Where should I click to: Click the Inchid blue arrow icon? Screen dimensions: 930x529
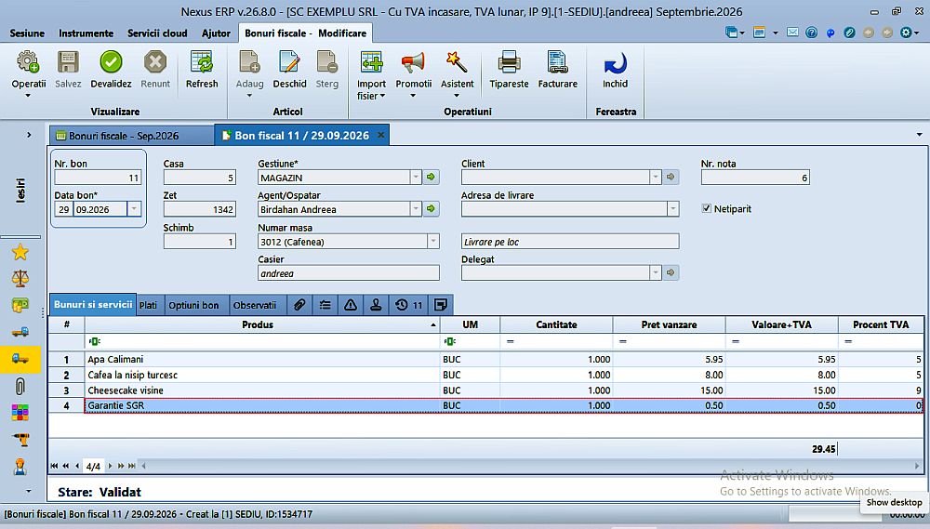click(x=615, y=63)
